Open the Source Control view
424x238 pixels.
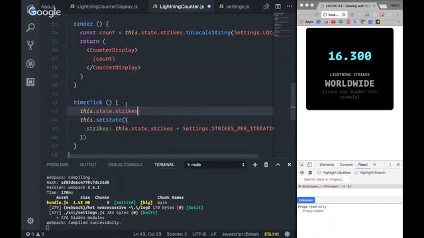point(30,46)
